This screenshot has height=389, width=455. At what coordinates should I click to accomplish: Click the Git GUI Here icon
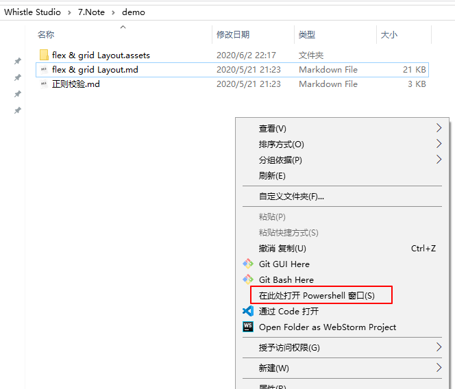(248, 264)
